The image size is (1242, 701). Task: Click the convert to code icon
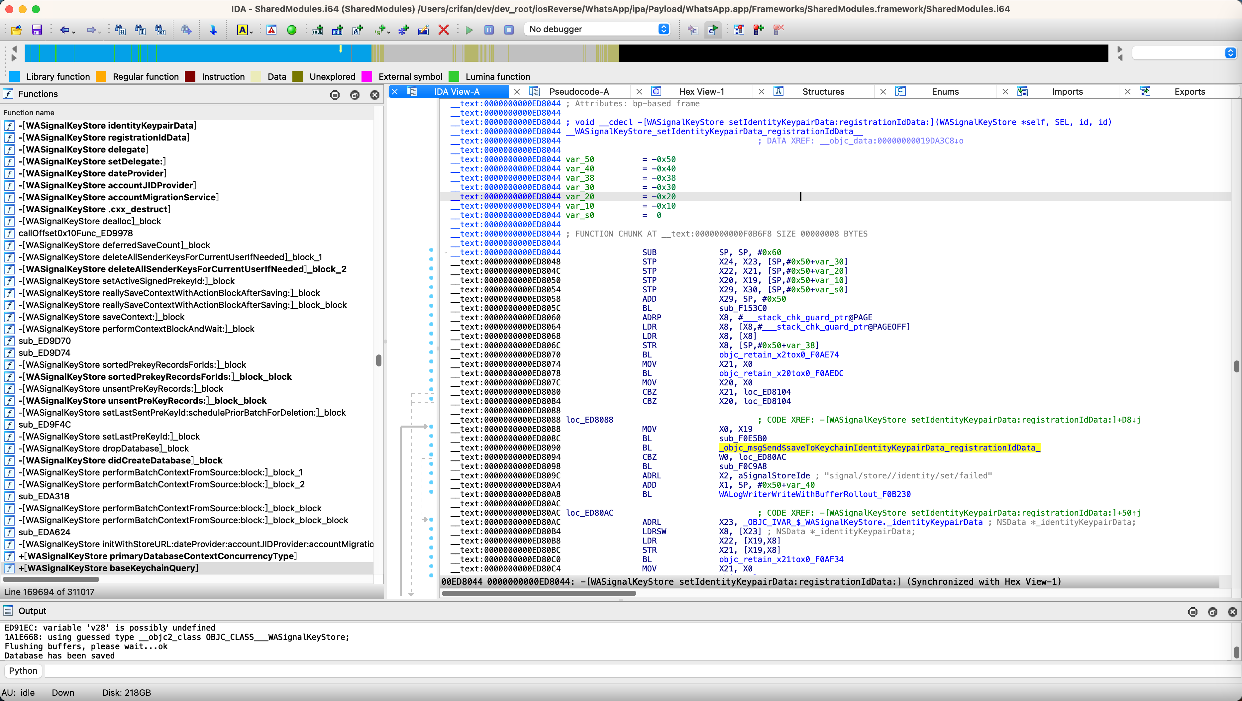point(318,30)
